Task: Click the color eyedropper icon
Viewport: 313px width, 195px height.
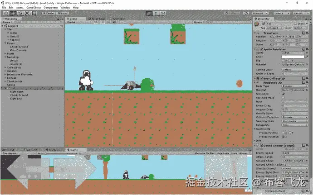Action: pyautogui.click(x=307, y=57)
